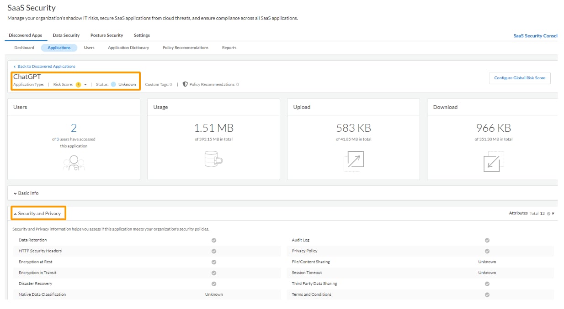Viewport: 564px width, 309px height.
Task: Go back to Discovered Applications
Action: [x=44, y=66]
